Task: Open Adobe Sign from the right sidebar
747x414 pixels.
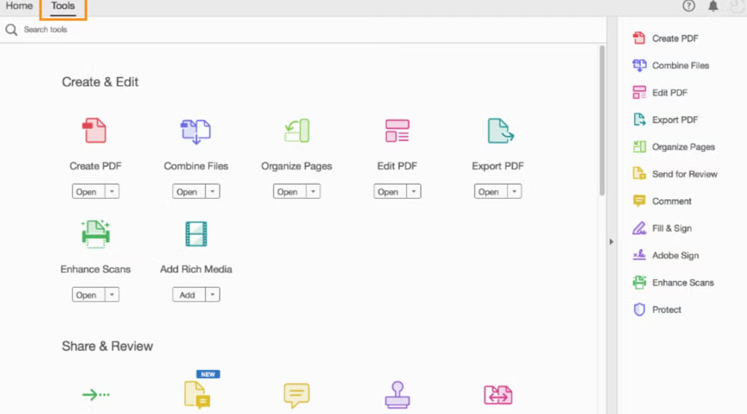Action: coord(666,255)
